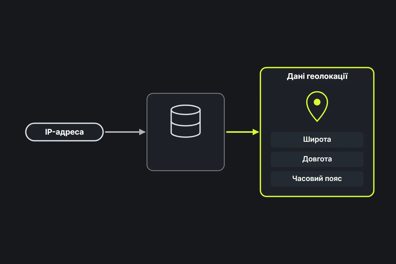This screenshot has width=396, height=264.
Task: Click empty area of database box below cylinder
Action: (186, 155)
